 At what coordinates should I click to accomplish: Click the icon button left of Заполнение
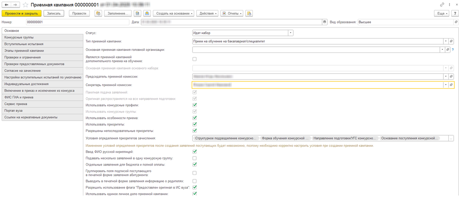98,13
